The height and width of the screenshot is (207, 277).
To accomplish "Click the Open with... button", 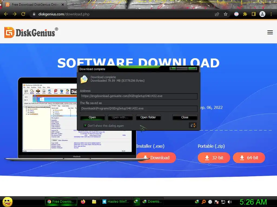I will tap(120, 117).
